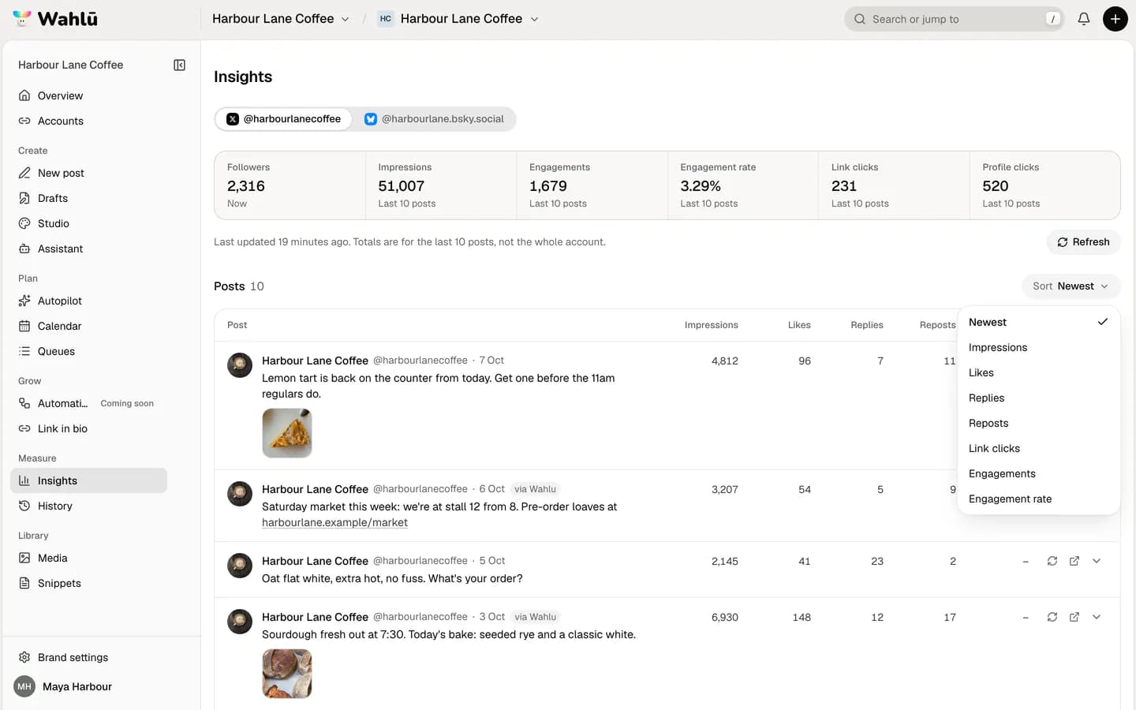This screenshot has width=1136, height=710.
Task: Sort posts by Engagements option
Action: coord(1038,473)
